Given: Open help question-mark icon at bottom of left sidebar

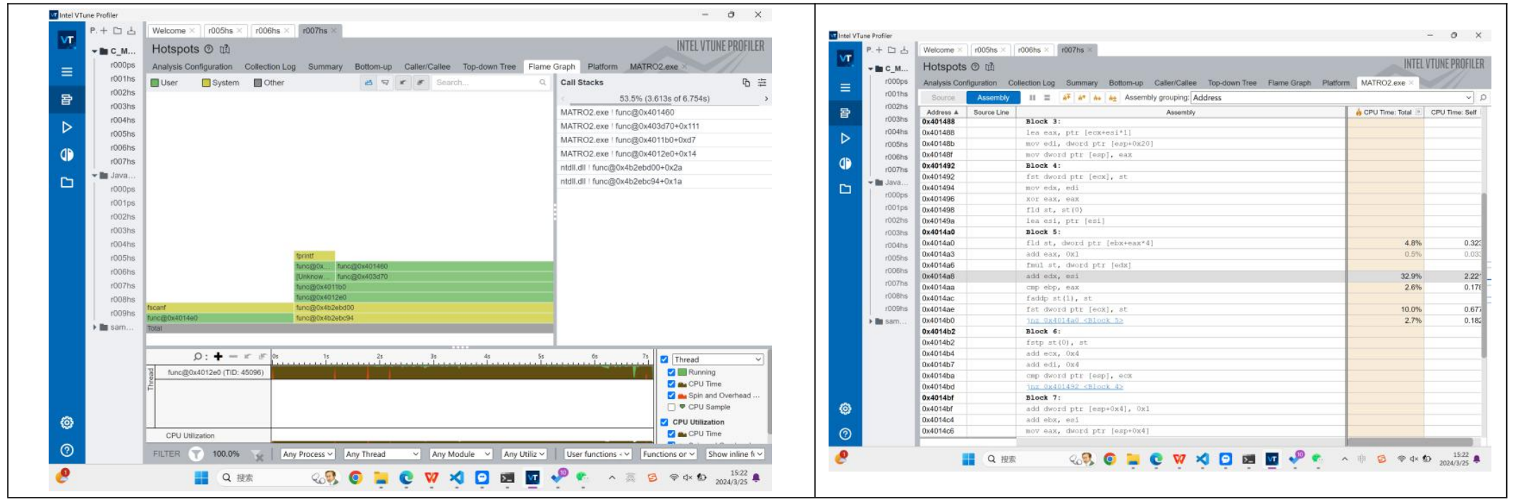Looking at the screenshot, I should (x=67, y=450).
